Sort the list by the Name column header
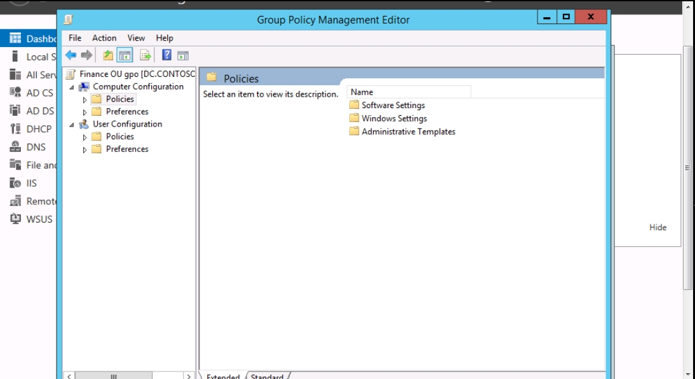This screenshot has width=695, height=379. point(408,92)
